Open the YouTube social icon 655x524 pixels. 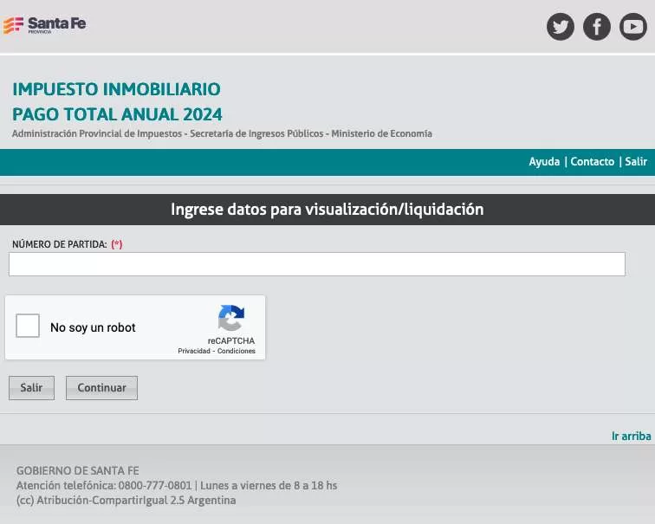tap(632, 27)
